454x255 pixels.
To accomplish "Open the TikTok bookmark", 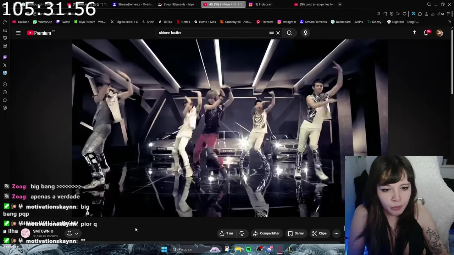I will tap(165, 22).
